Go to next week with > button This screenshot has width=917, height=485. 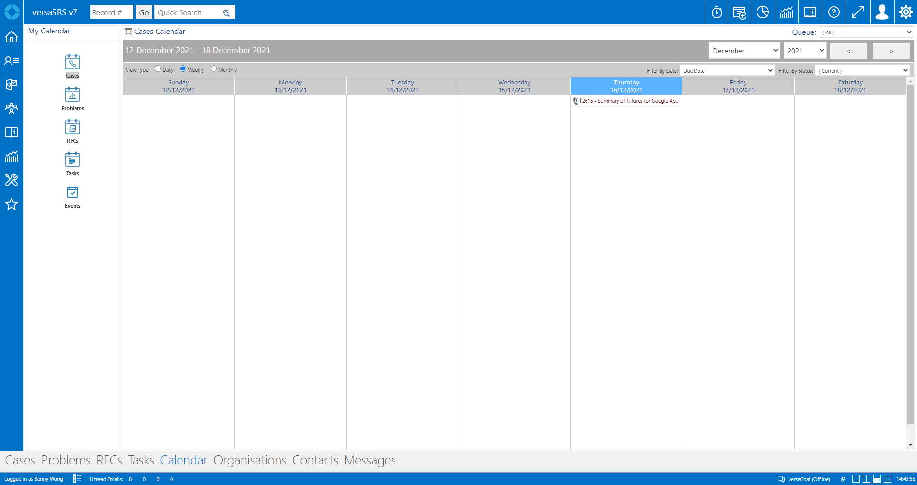tap(891, 51)
